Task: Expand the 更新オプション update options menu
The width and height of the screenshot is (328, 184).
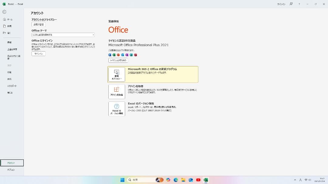Action: (116, 74)
